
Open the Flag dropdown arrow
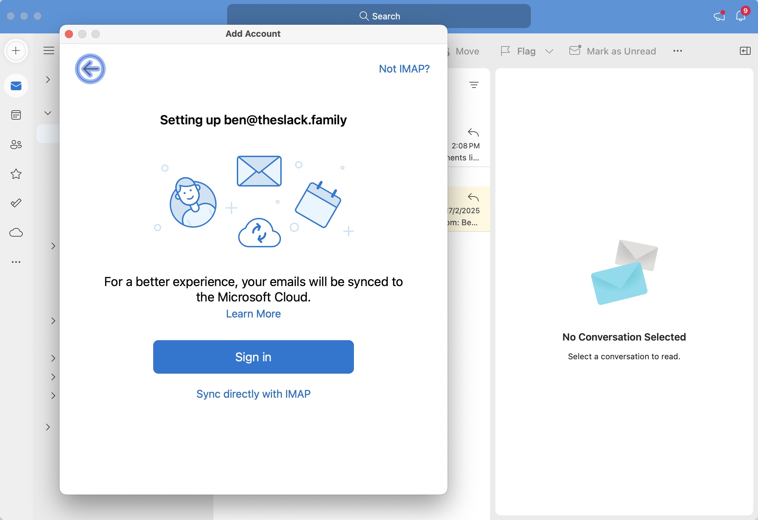(549, 51)
